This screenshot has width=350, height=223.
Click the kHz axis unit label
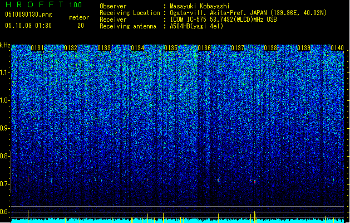pos(5,45)
